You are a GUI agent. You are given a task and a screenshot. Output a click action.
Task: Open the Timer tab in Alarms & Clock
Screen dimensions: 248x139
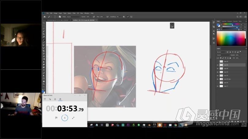click(x=55, y=99)
